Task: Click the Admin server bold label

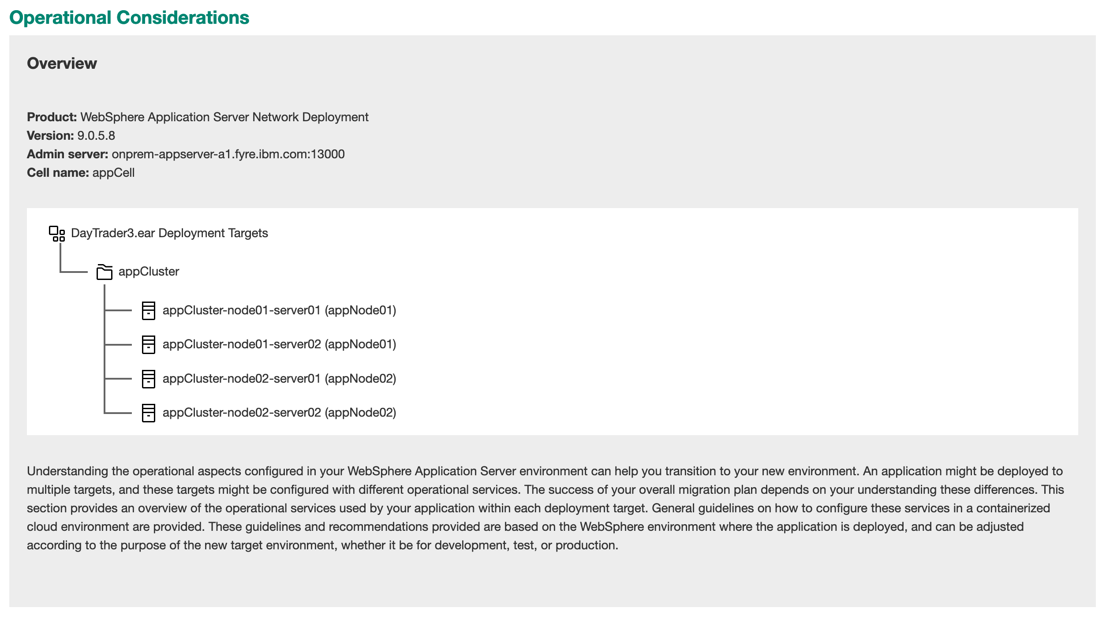Action: 67,154
